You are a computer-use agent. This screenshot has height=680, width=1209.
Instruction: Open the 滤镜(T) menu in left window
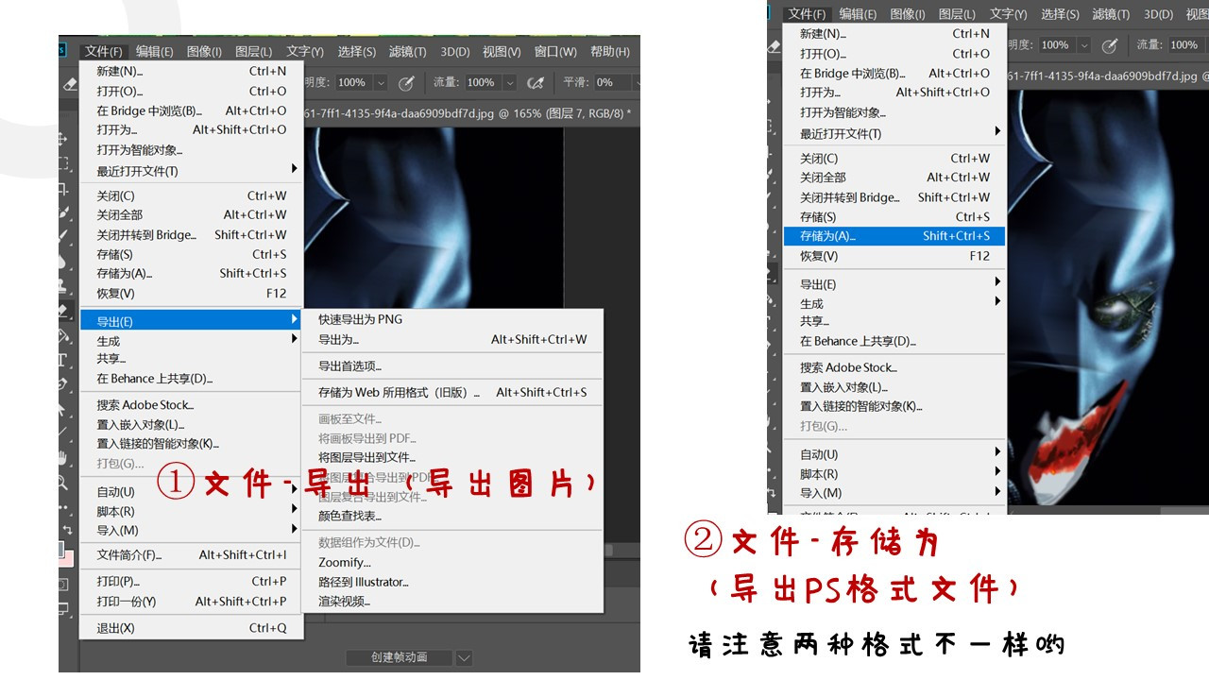click(x=407, y=52)
